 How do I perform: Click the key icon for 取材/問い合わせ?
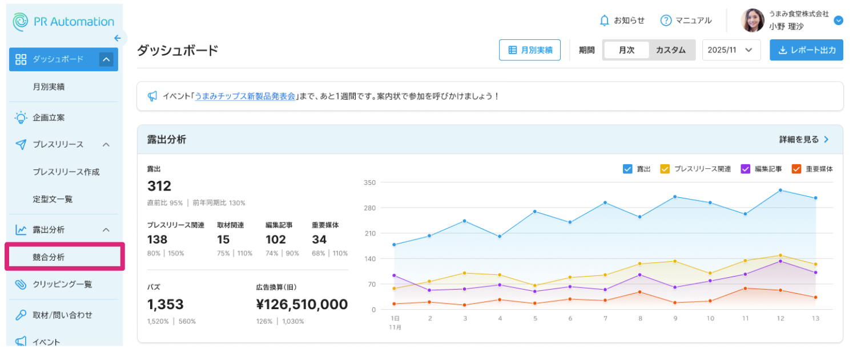pyautogui.click(x=21, y=315)
